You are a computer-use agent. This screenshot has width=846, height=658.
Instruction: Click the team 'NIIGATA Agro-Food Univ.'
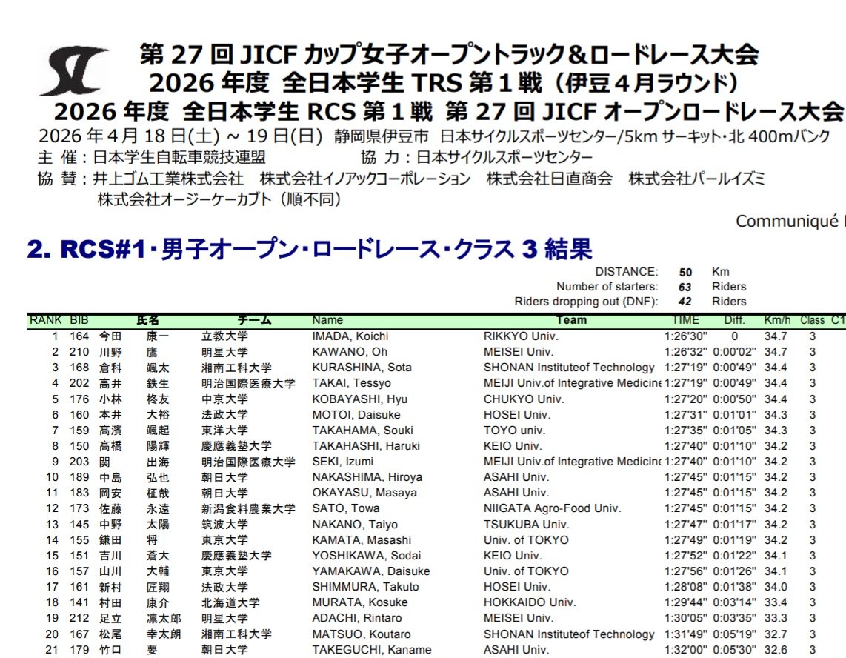pyautogui.click(x=552, y=508)
